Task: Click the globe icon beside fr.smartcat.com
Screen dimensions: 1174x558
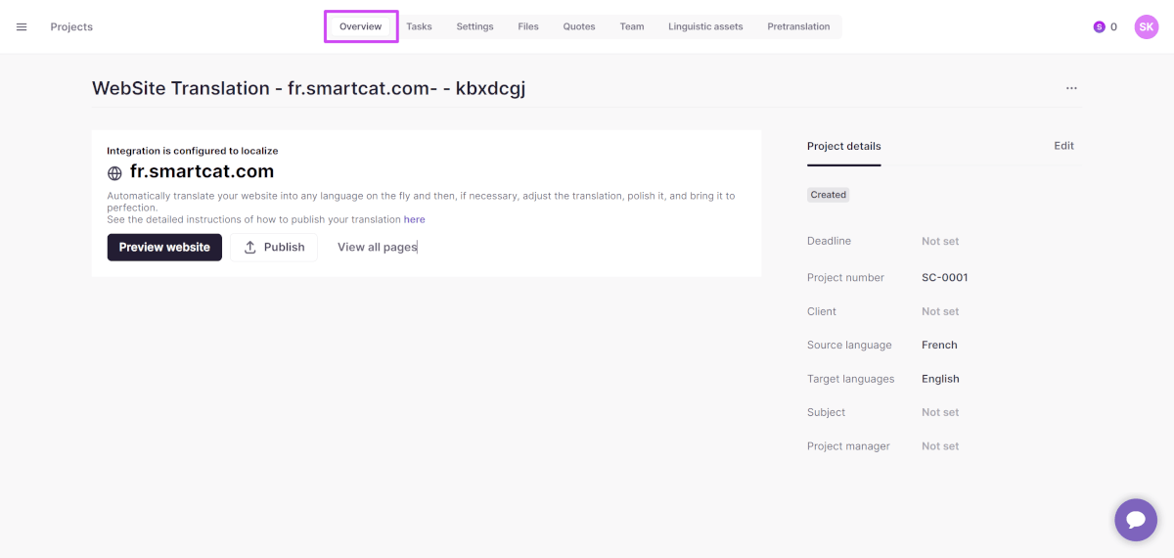Action: point(114,173)
